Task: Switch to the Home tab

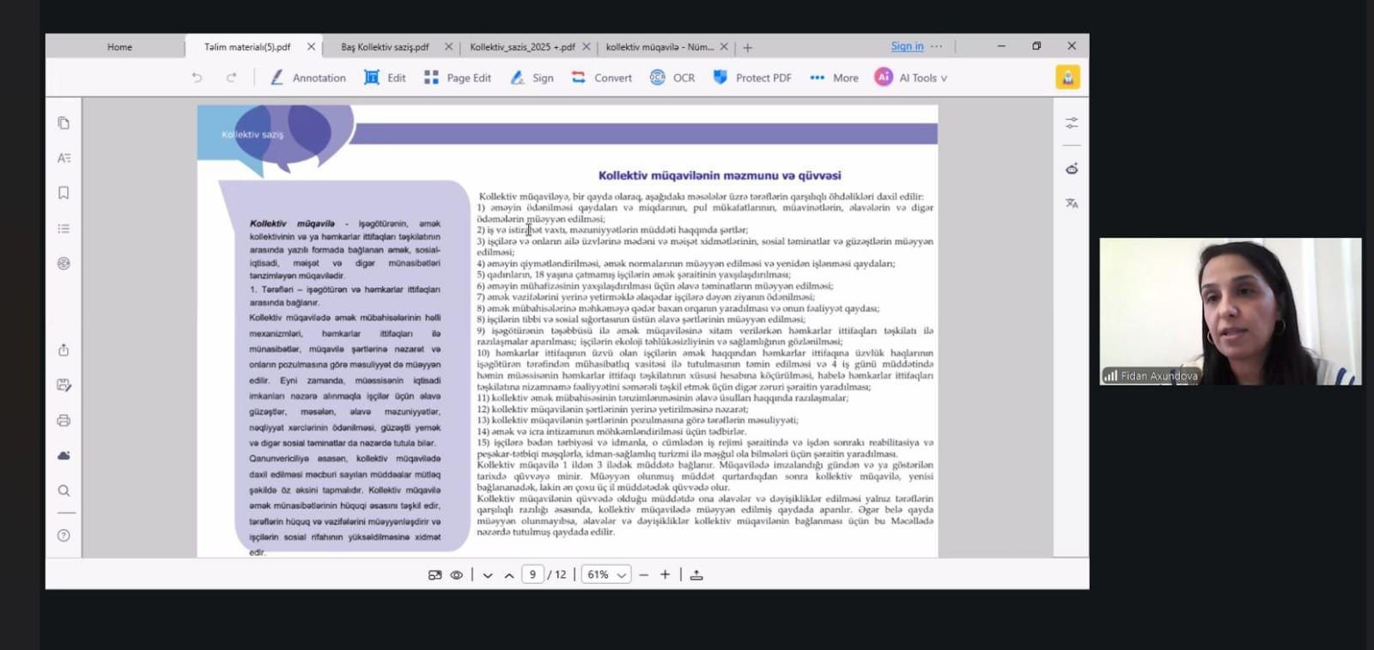Action: pyautogui.click(x=119, y=47)
